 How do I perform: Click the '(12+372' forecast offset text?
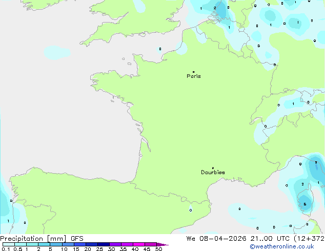309,239
